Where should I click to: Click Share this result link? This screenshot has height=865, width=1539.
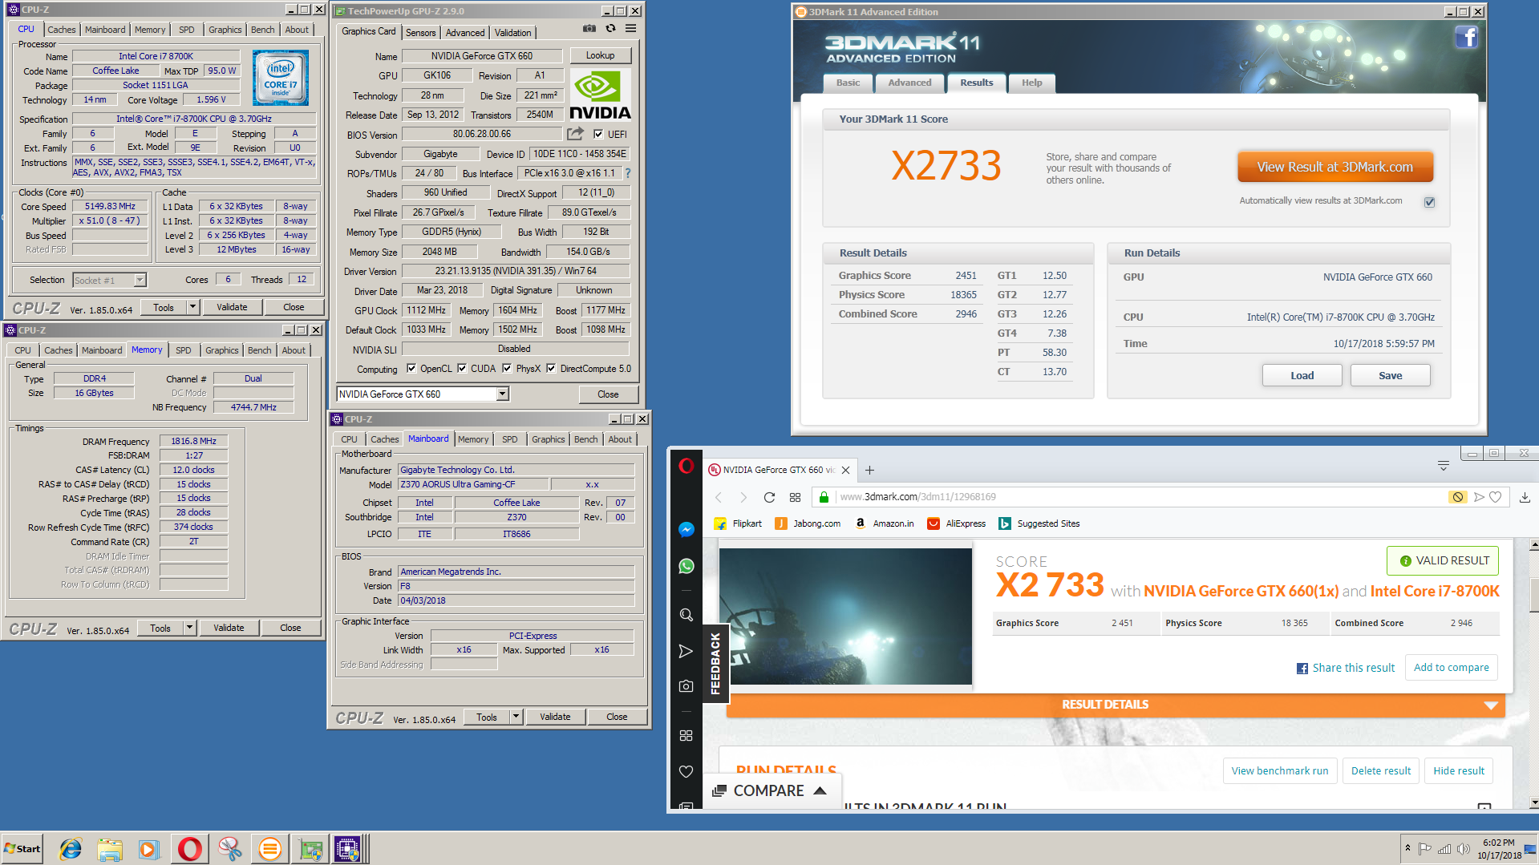1346,668
